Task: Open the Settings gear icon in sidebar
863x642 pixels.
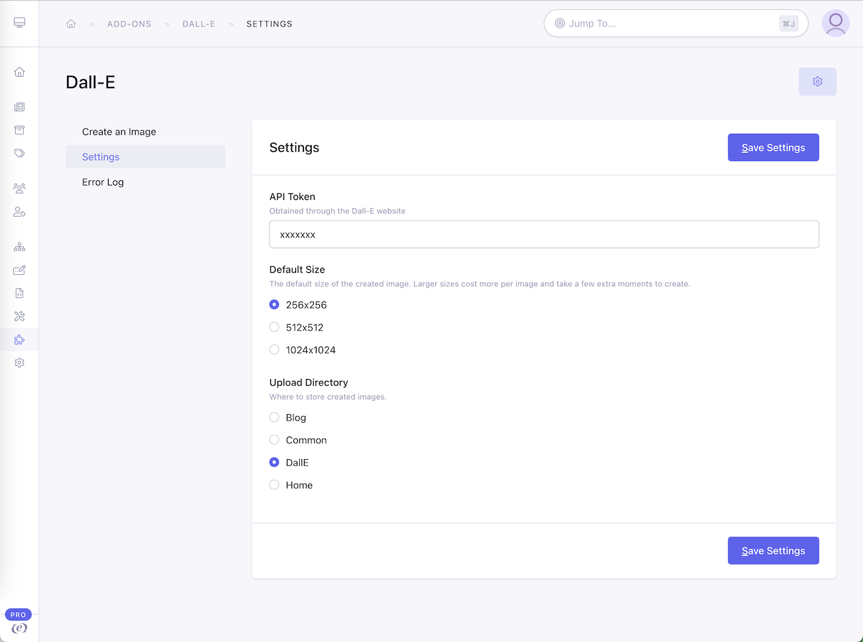Action: tap(19, 363)
